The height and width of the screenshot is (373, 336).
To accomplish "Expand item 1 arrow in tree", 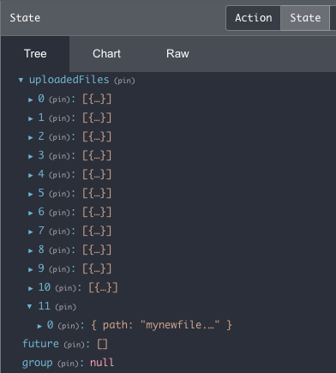I will pyautogui.click(x=31, y=118).
